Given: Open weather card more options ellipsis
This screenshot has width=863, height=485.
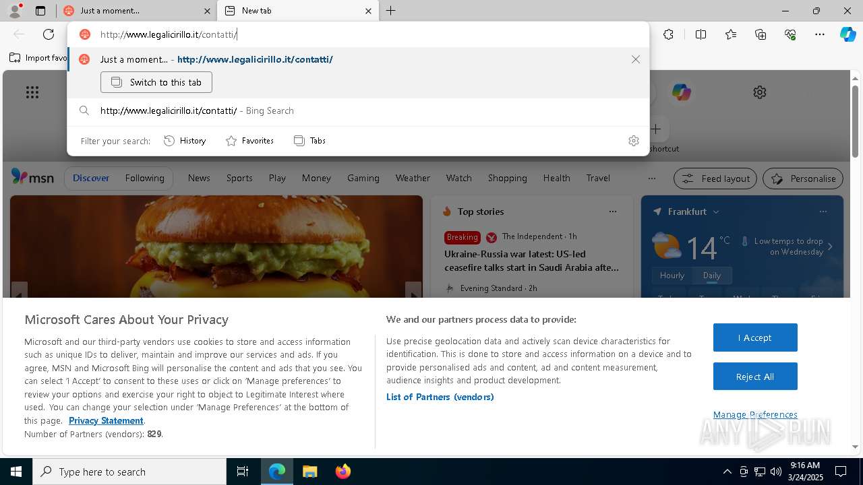Looking at the screenshot, I should tap(823, 212).
